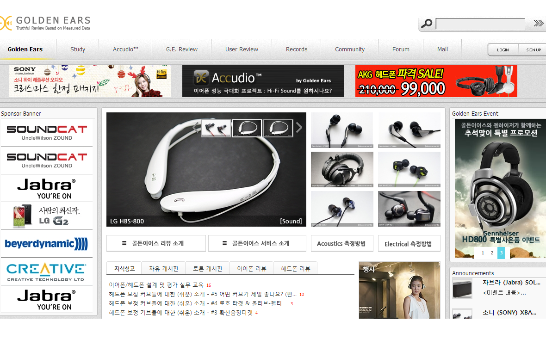The width and height of the screenshot is (546, 364).
Task: Open the Sennheiser HD800 event banner
Action: [x=500, y=188]
